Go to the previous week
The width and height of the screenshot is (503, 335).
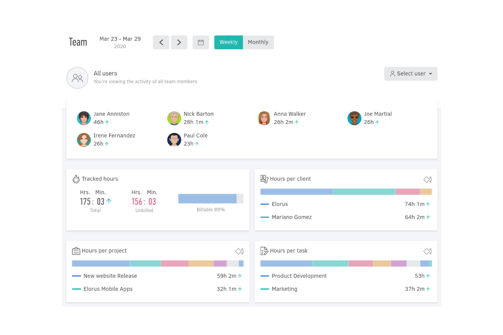click(161, 42)
